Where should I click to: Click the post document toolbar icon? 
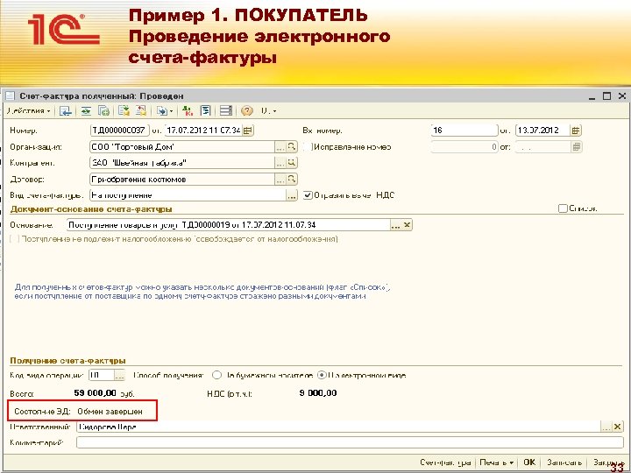[124, 110]
